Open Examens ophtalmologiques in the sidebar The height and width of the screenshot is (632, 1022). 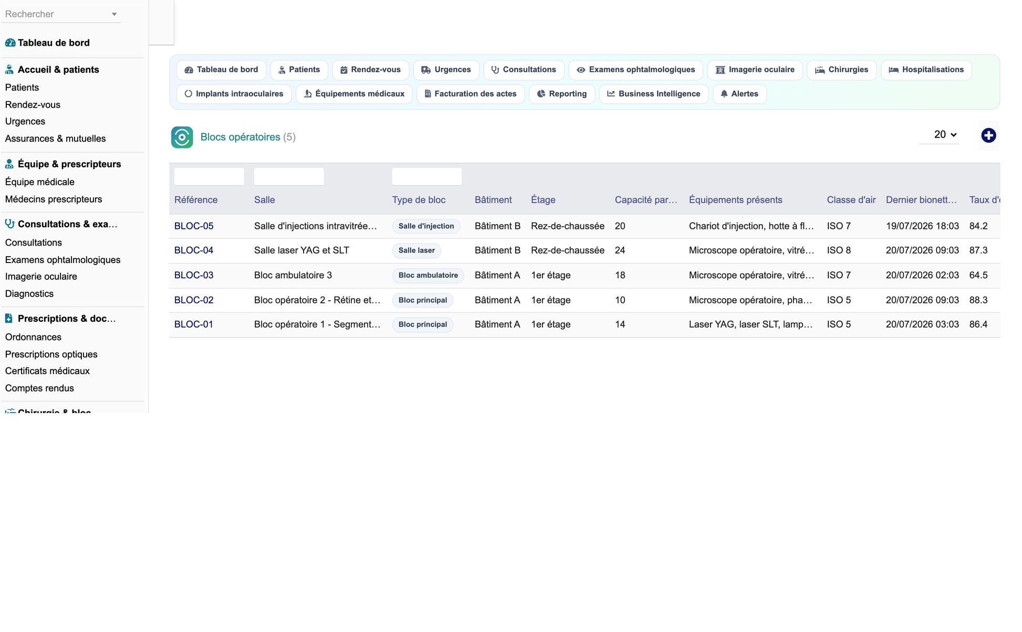pyautogui.click(x=62, y=260)
